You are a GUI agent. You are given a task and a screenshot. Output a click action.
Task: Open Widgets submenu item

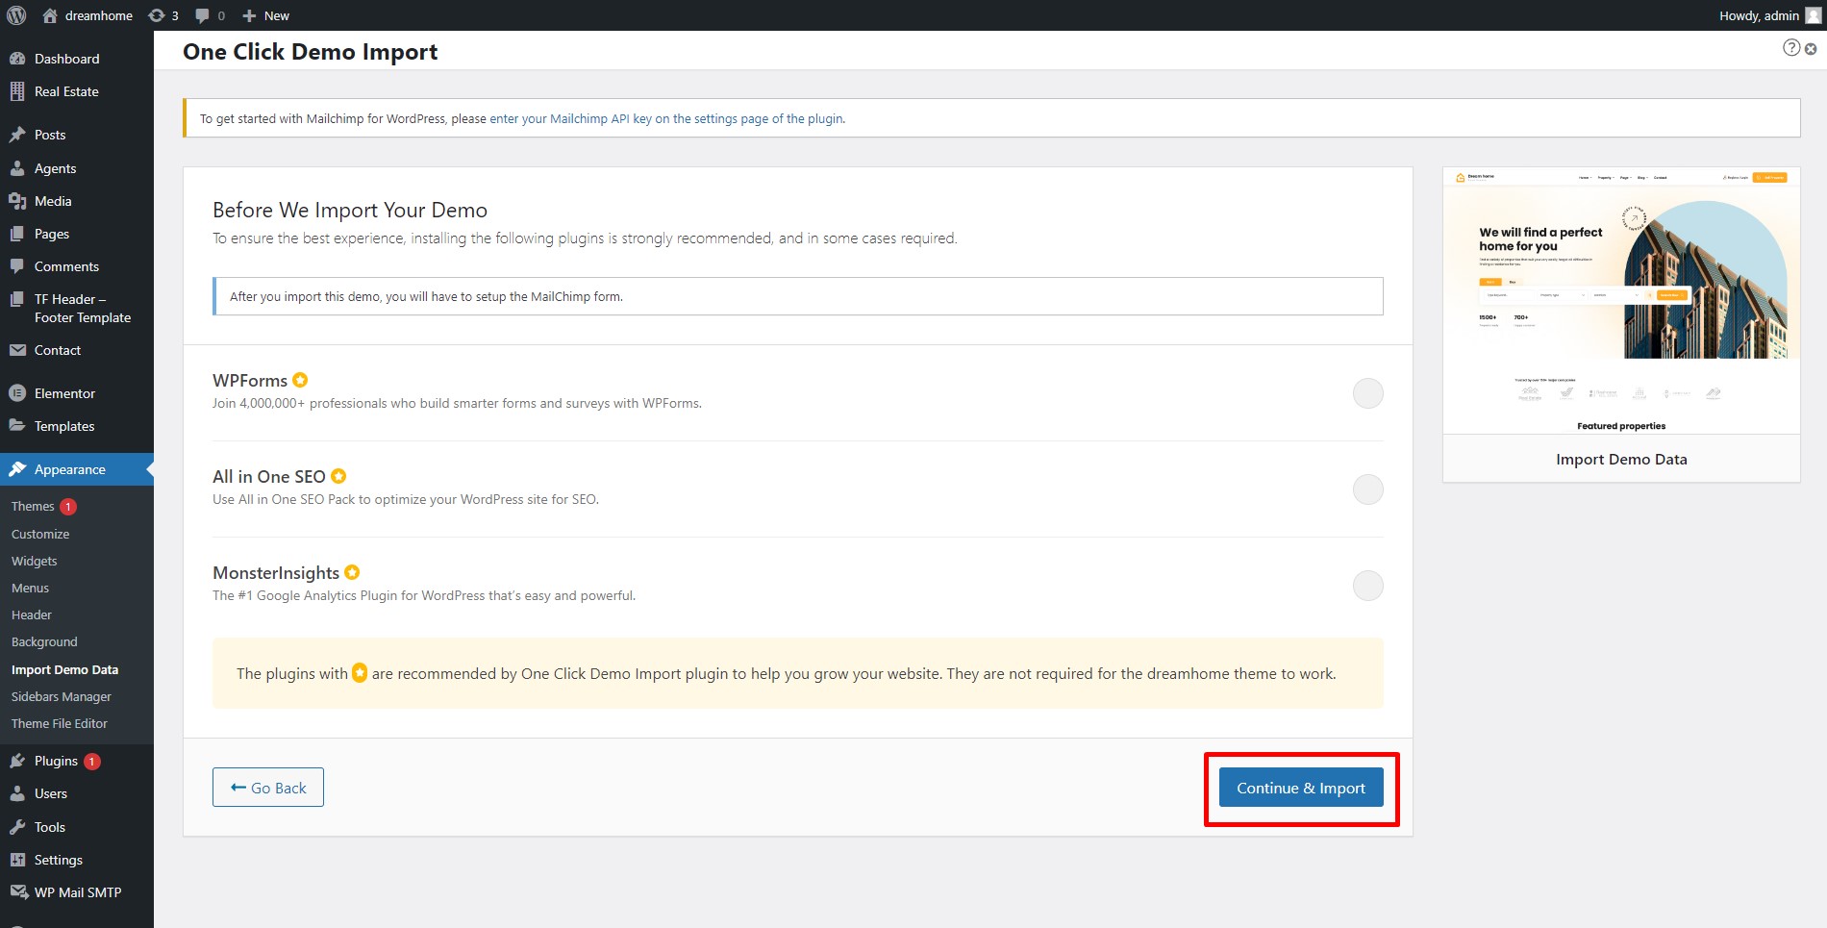35,561
